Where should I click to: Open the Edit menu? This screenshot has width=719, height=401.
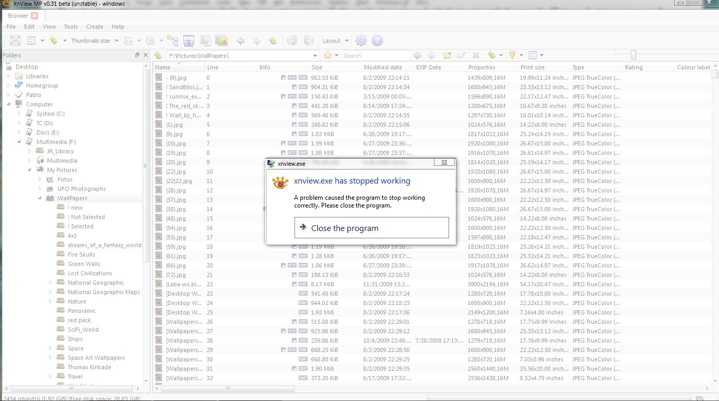[29, 27]
